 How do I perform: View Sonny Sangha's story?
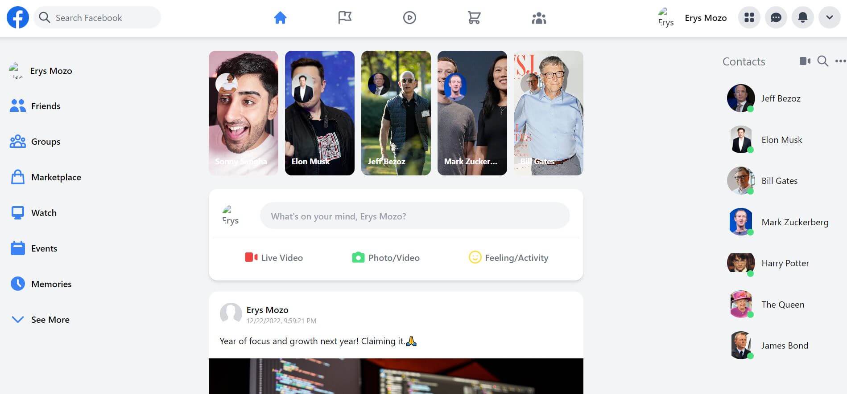(244, 113)
